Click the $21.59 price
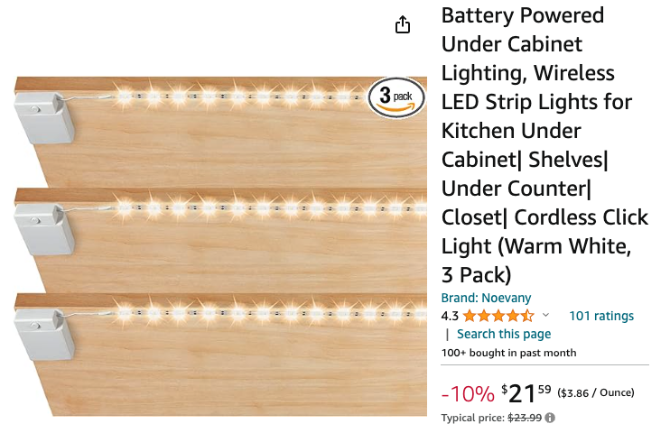Screen dimensions: 670x433 point(526,392)
